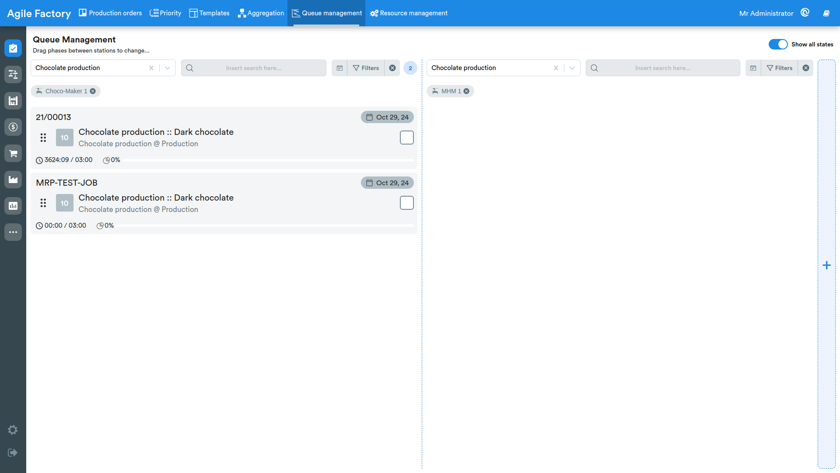Click the user profile icon beside Mr Administrator
Image resolution: width=840 pixels, height=473 pixels.
(x=805, y=13)
